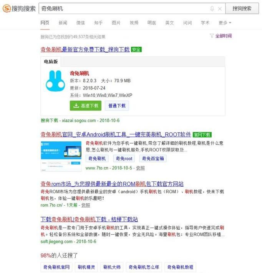
Task: Click the system text Win10,Win8,Win7,WinXP
Action: coord(108,95)
